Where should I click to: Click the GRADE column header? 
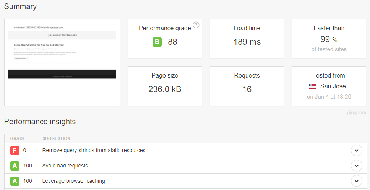coord(18,138)
